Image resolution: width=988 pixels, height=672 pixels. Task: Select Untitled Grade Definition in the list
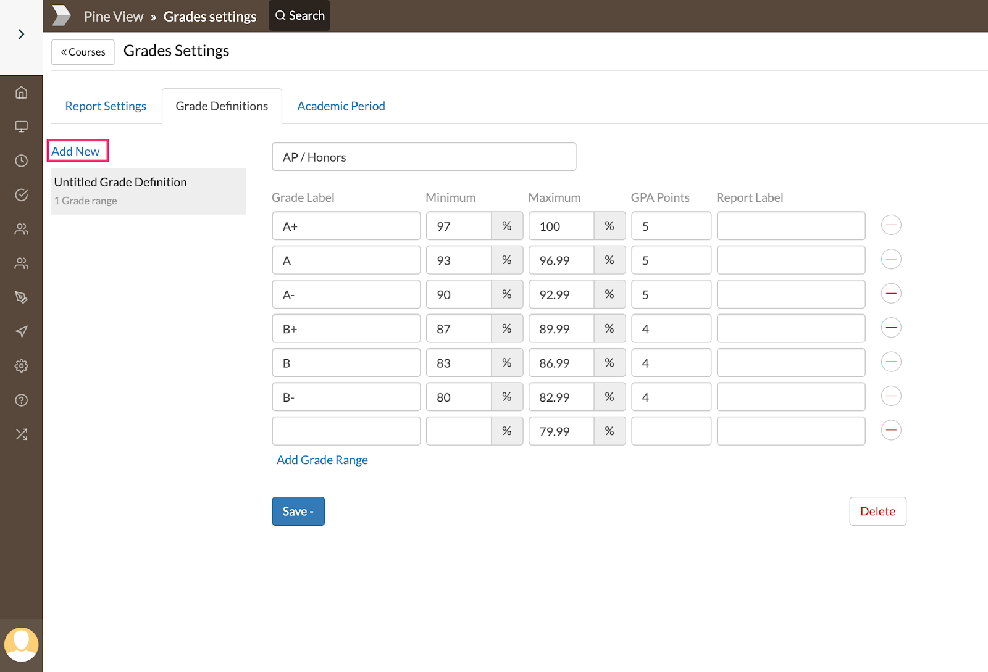coord(149,191)
